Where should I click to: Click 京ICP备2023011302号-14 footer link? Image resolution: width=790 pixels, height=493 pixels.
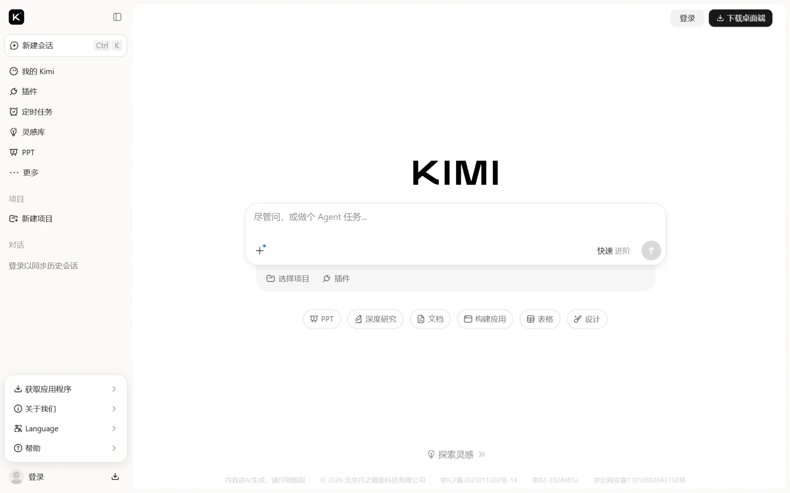(478, 480)
